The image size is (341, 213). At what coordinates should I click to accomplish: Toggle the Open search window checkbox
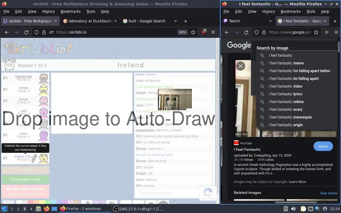point(8,189)
